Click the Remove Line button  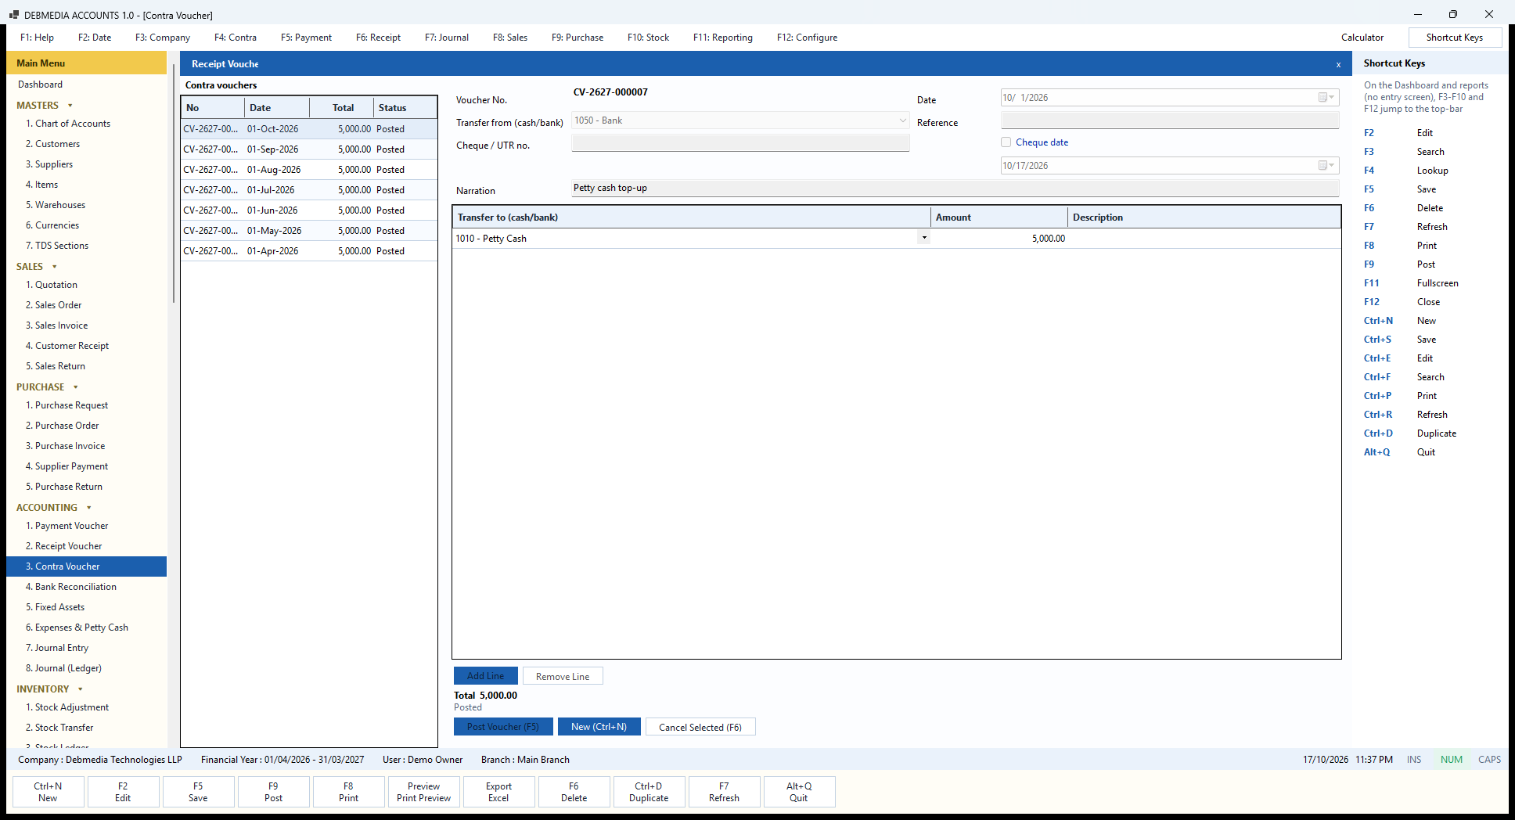(x=563, y=676)
